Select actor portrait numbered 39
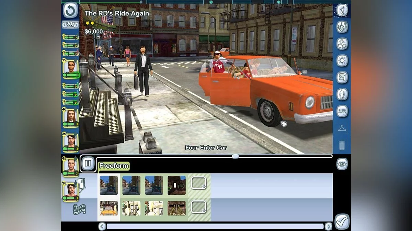 [x=70, y=142]
